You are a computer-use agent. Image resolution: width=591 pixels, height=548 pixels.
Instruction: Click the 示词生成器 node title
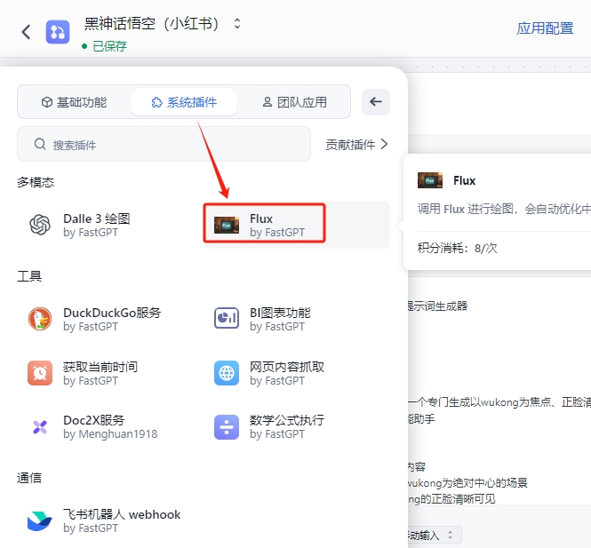[438, 306]
